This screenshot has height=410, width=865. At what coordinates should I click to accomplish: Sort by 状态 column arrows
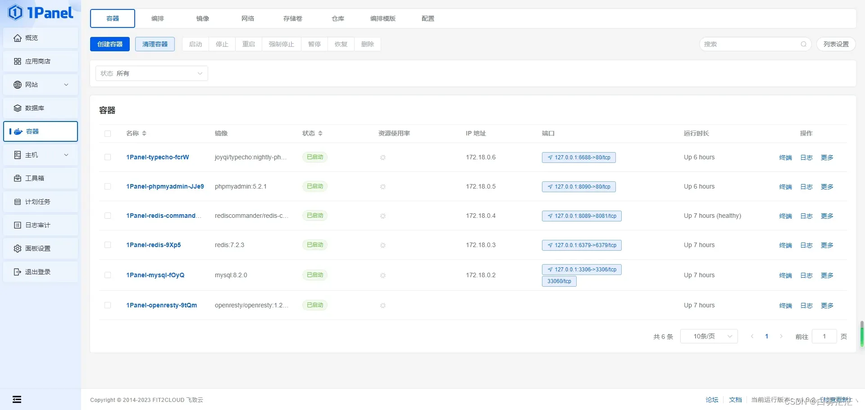[320, 133]
